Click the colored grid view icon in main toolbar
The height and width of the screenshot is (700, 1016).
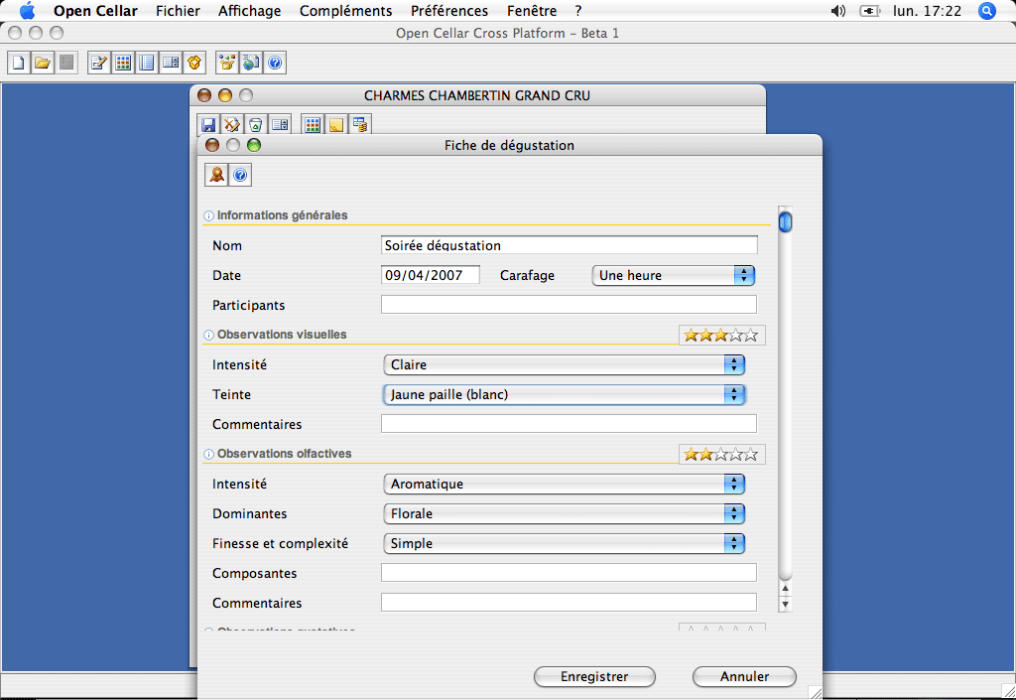coord(122,63)
